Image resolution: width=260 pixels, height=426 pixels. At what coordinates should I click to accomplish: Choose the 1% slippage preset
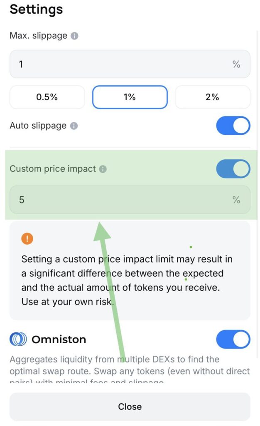point(130,97)
